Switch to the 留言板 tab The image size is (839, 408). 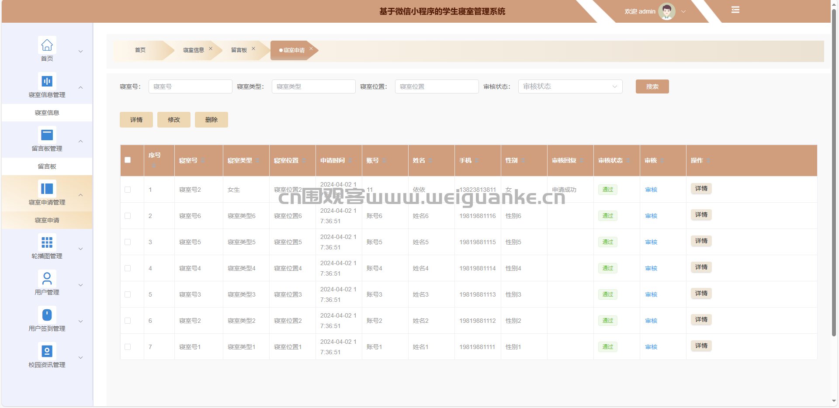coord(239,50)
